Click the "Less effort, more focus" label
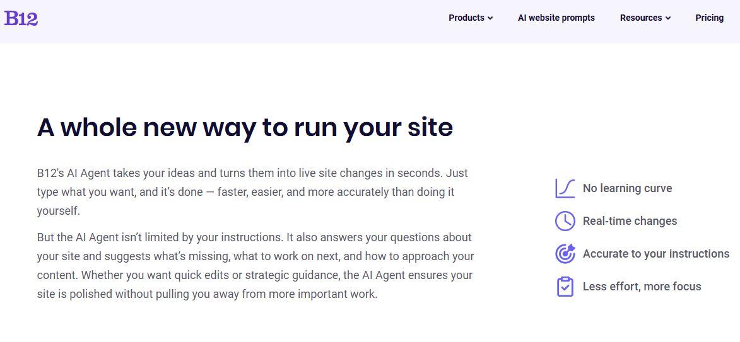The height and width of the screenshot is (342, 740). tap(642, 287)
